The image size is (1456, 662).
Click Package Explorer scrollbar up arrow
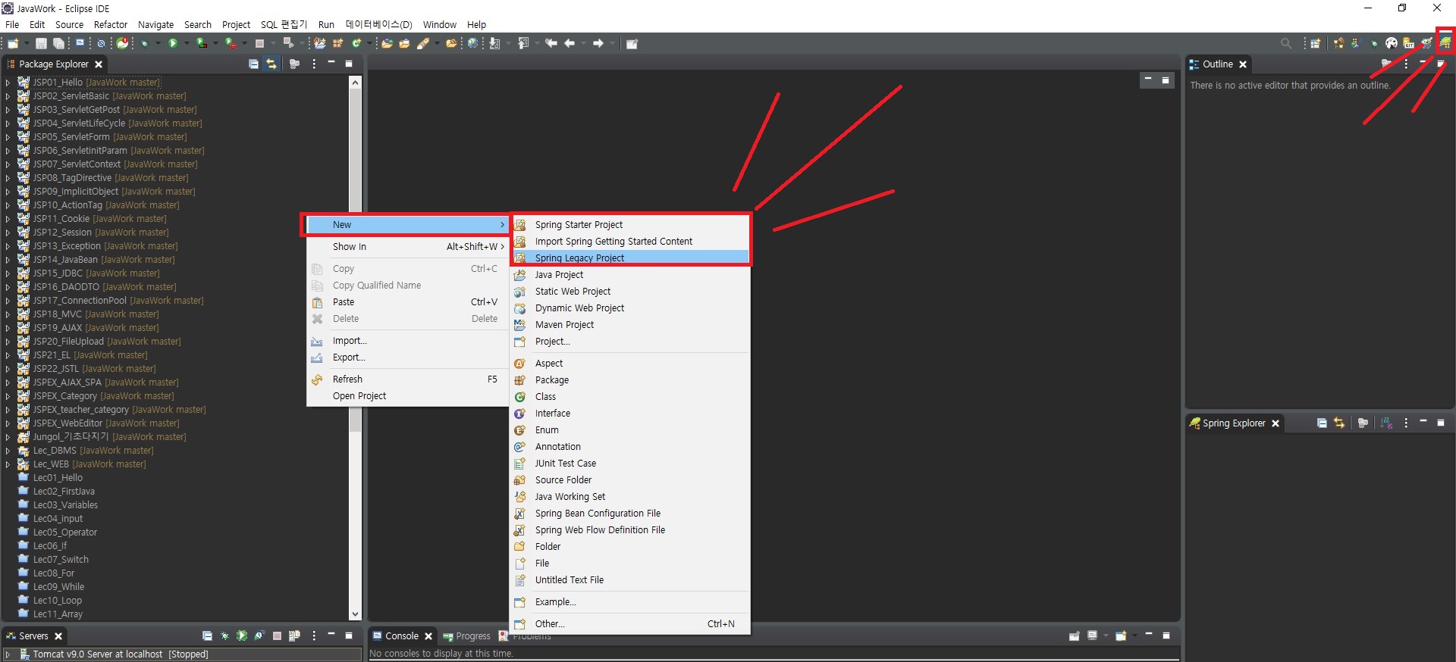click(x=355, y=82)
